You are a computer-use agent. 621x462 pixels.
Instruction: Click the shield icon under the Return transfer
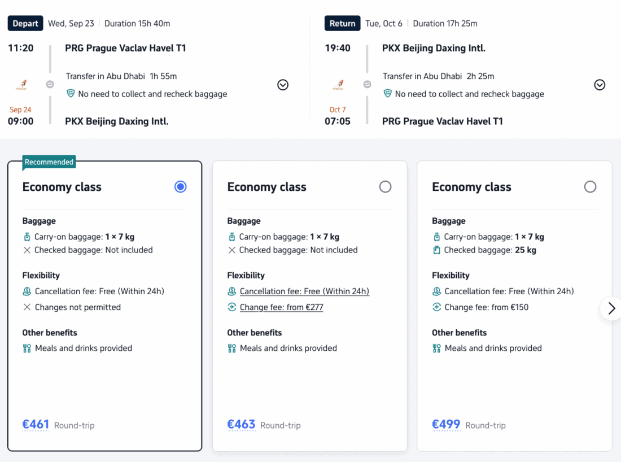tap(387, 94)
